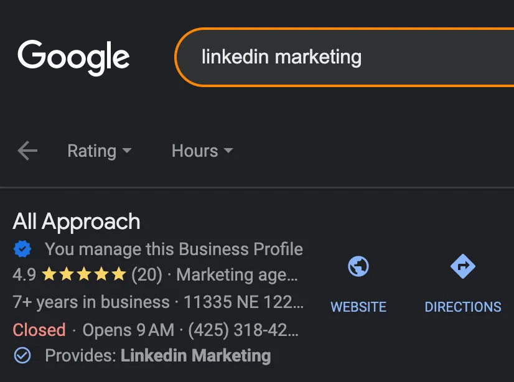Go back using the left arrow

27,151
